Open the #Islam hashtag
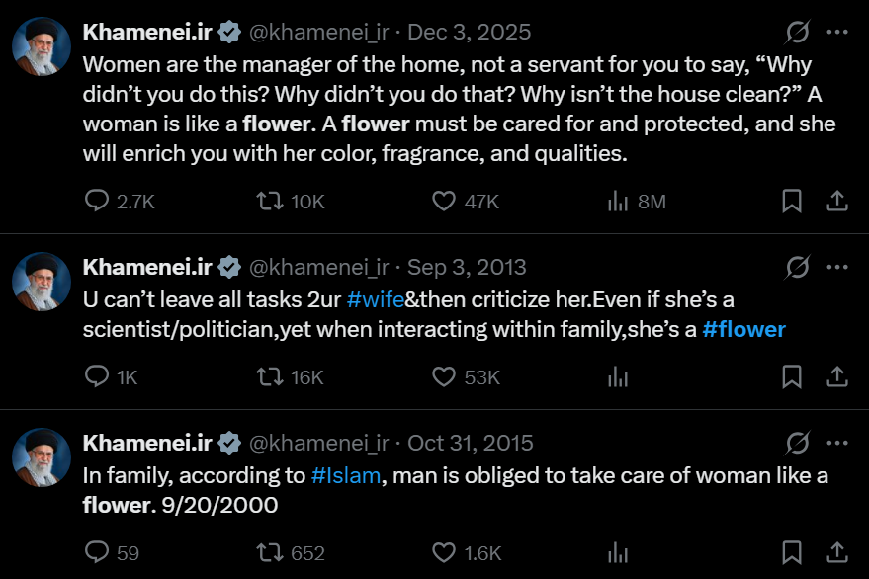869x579 pixels. (x=346, y=475)
